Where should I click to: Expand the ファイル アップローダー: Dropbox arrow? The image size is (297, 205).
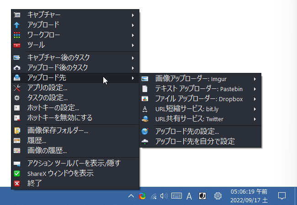click(x=255, y=99)
